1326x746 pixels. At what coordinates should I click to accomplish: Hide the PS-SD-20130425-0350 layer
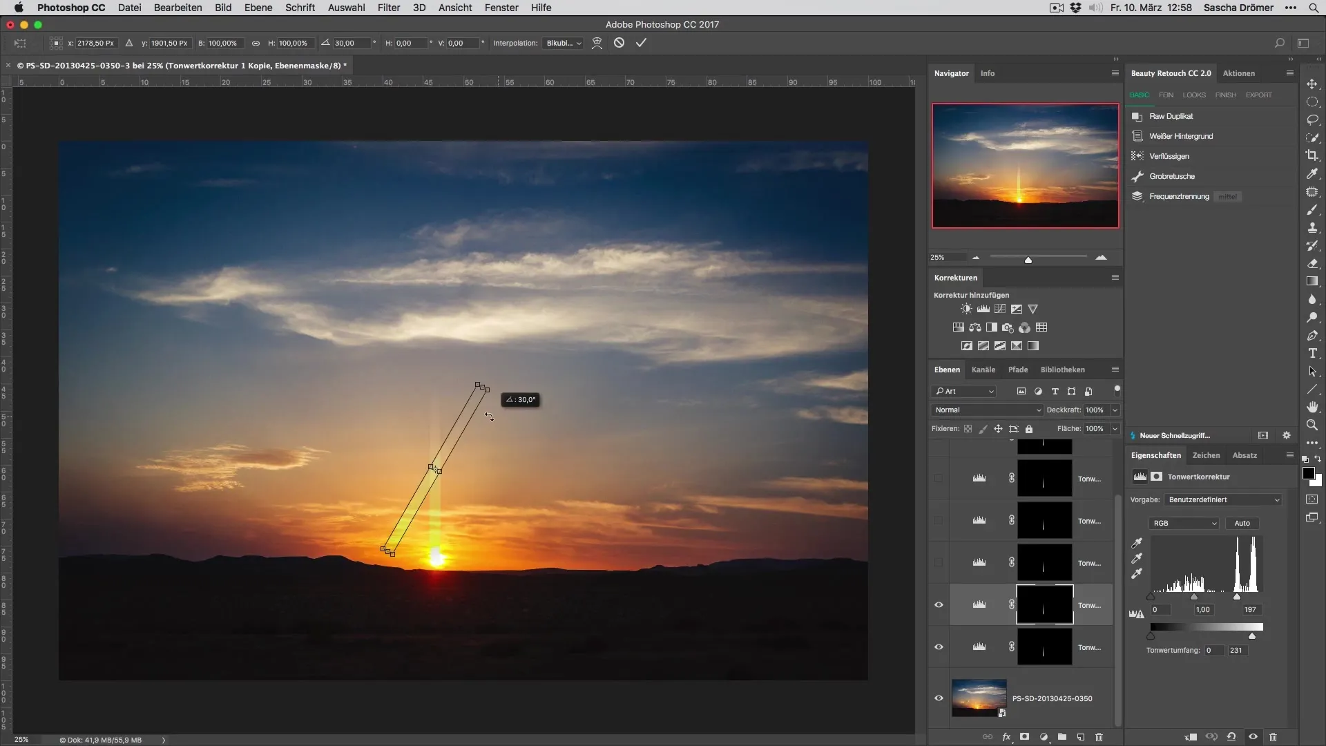tap(939, 698)
